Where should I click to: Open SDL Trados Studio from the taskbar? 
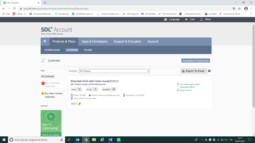(x=119, y=140)
